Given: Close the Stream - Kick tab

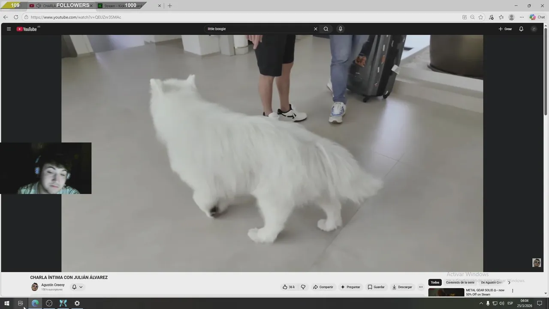Looking at the screenshot, I should tap(160, 6).
